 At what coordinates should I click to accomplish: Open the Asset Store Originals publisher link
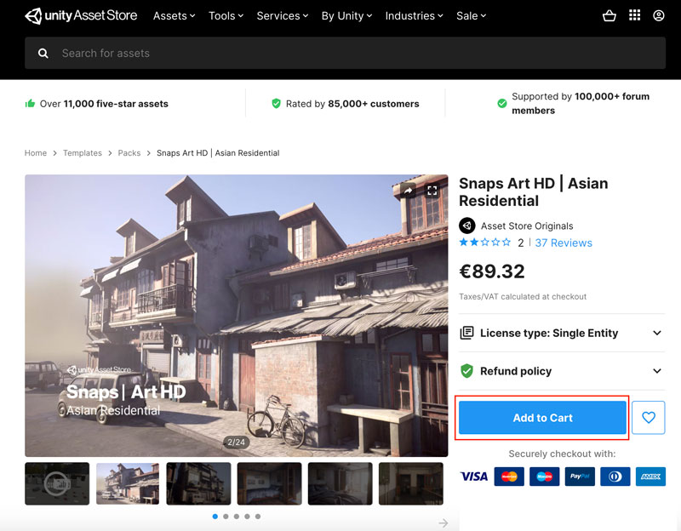tap(527, 226)
